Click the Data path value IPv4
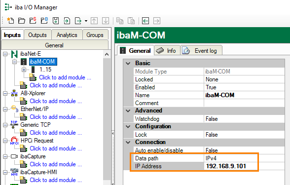The height and width of the screenshot is (185, 290). 211,158
